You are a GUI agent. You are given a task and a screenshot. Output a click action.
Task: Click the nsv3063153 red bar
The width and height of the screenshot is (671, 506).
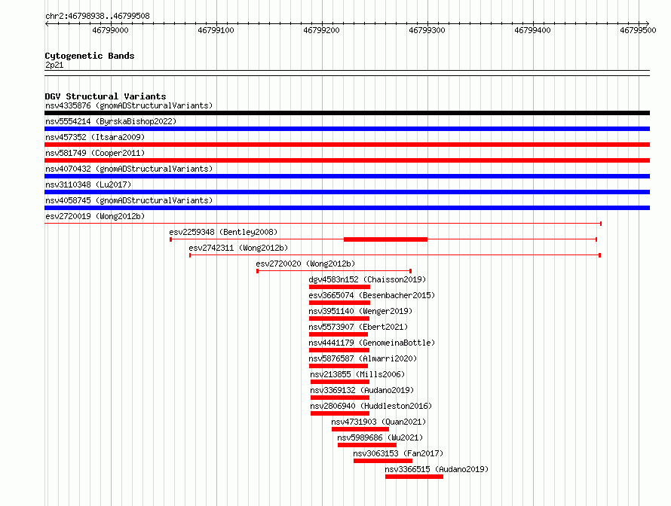pyautogui.click(x=383, y=461)
